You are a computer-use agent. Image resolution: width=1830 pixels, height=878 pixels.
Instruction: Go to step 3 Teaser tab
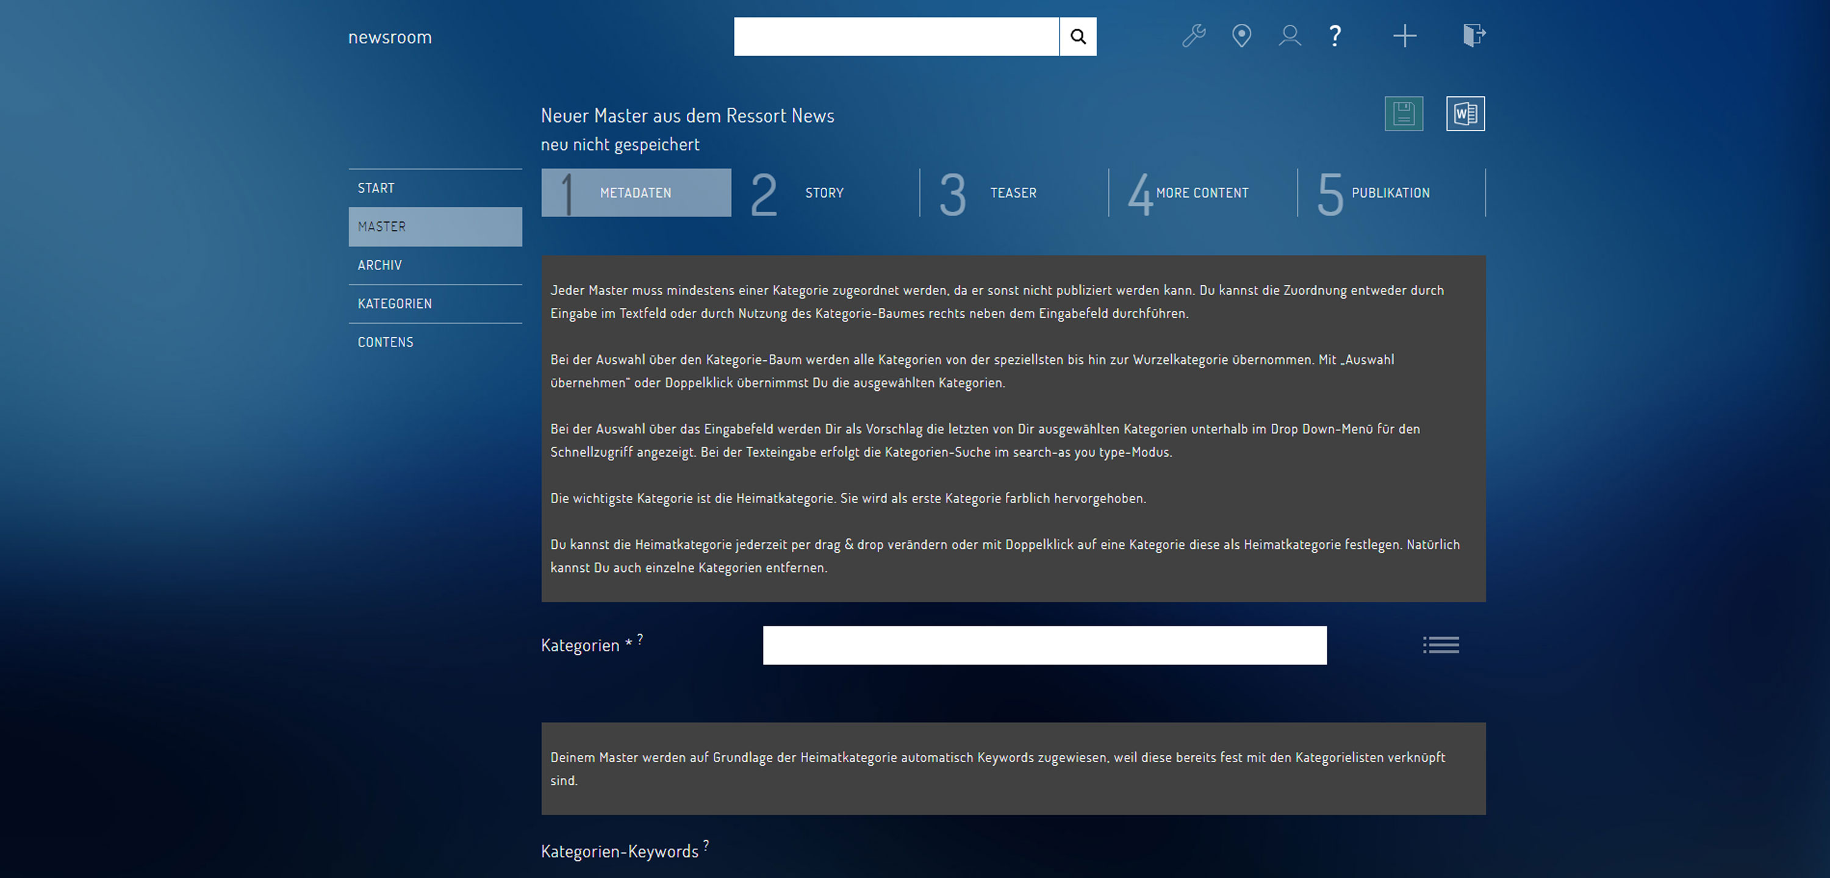[x=1013, y=193]
